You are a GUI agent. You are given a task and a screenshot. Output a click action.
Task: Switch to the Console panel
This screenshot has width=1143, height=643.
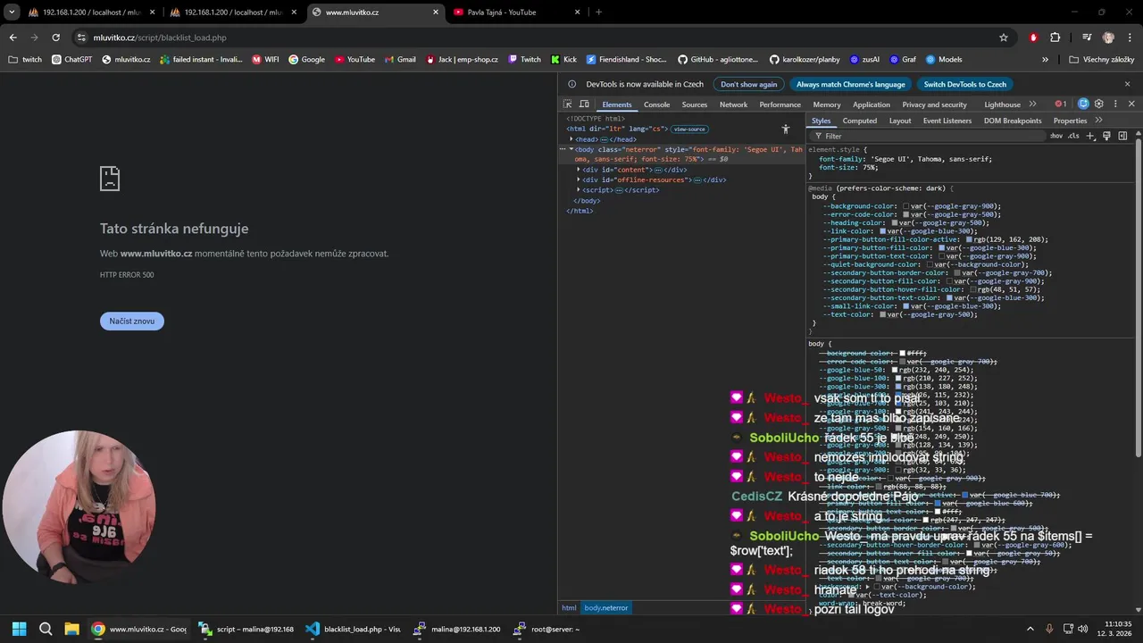(x=657, y=104)
